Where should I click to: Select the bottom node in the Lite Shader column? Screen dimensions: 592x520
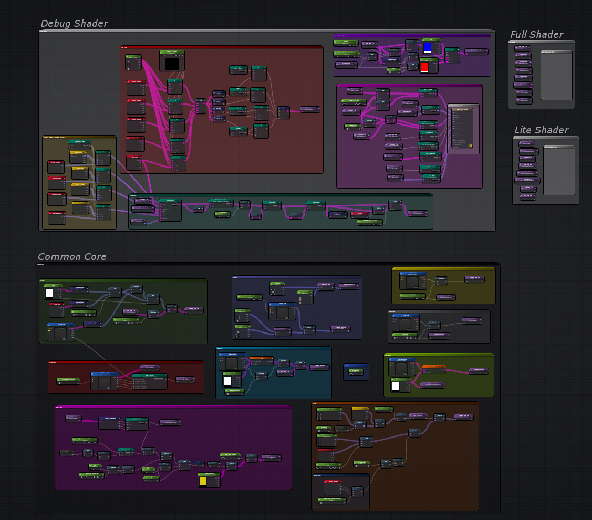pyautogui.click(x=529, y=197)
